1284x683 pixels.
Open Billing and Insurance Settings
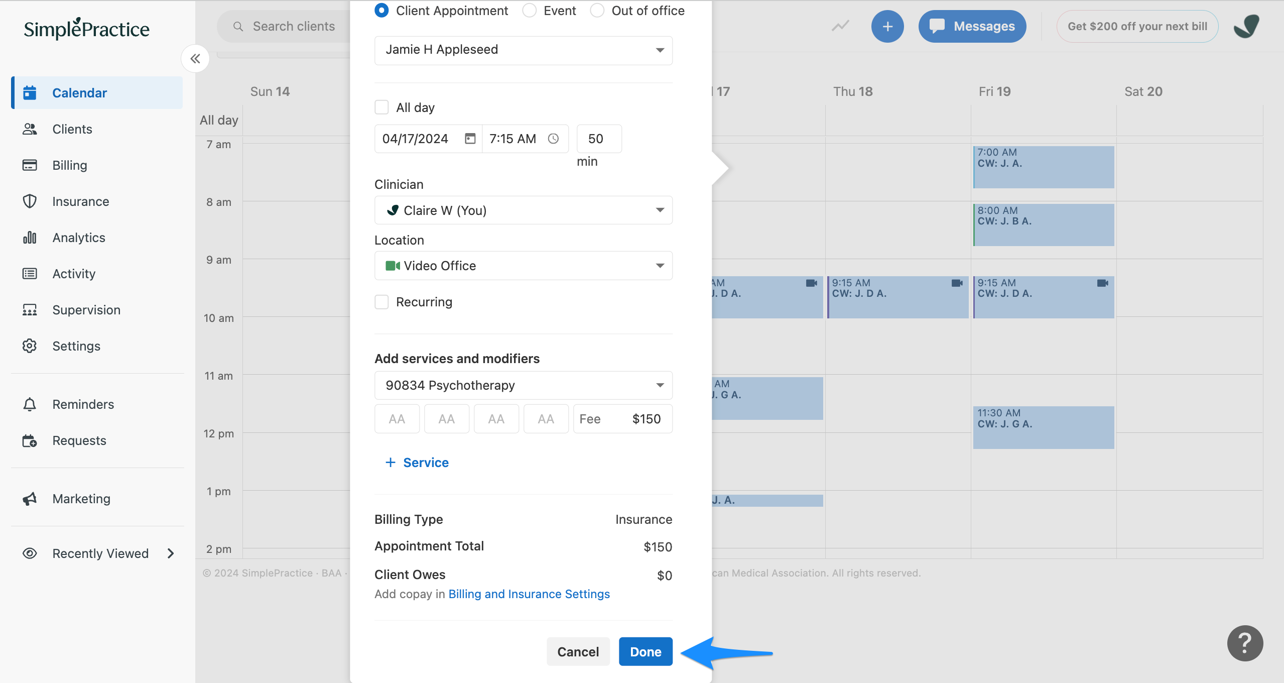(529, 594)
